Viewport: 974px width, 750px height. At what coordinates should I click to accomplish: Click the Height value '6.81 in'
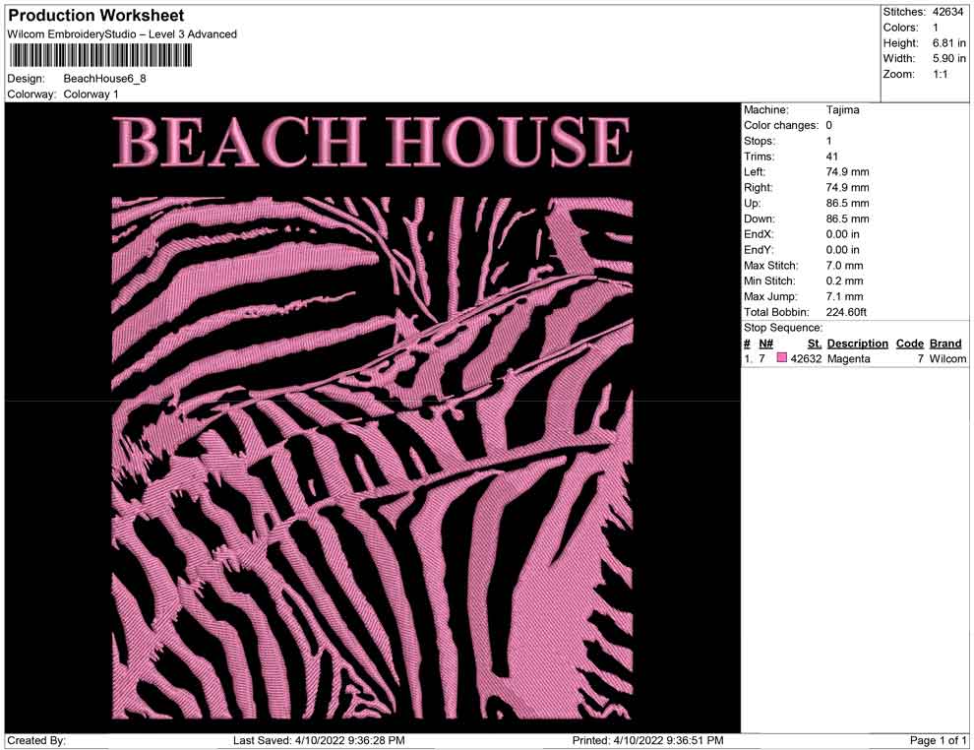pyautogui.click(x=948, y=43)
